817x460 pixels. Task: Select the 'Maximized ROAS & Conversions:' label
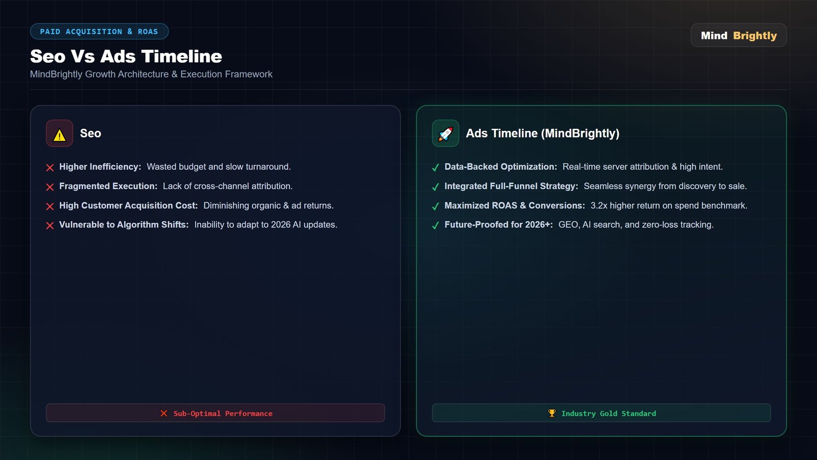coord(515,205)
